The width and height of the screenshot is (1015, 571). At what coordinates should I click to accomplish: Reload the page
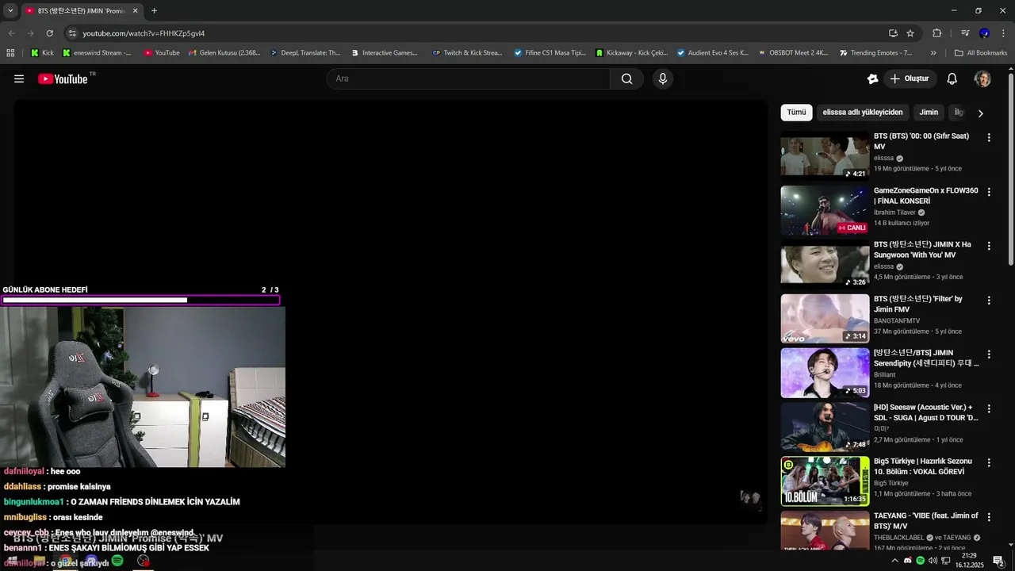(49, 33)
